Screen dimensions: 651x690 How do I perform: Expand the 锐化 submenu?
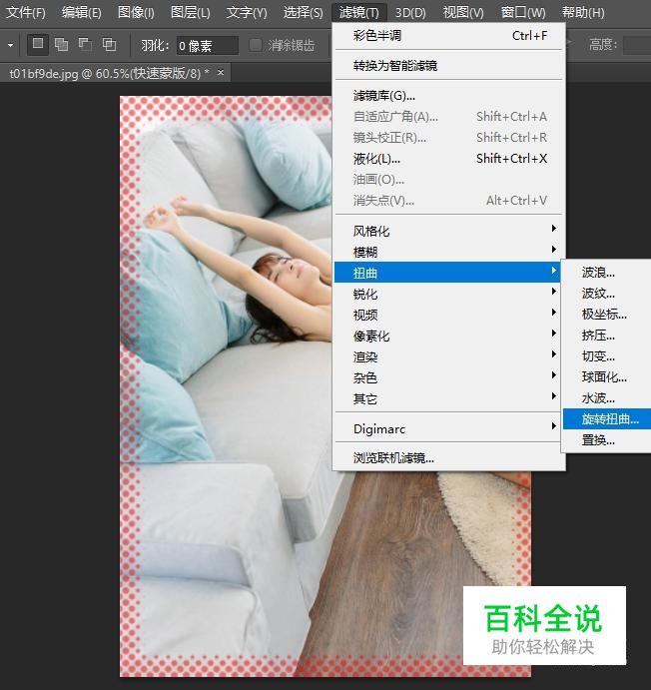click(448, 294)
